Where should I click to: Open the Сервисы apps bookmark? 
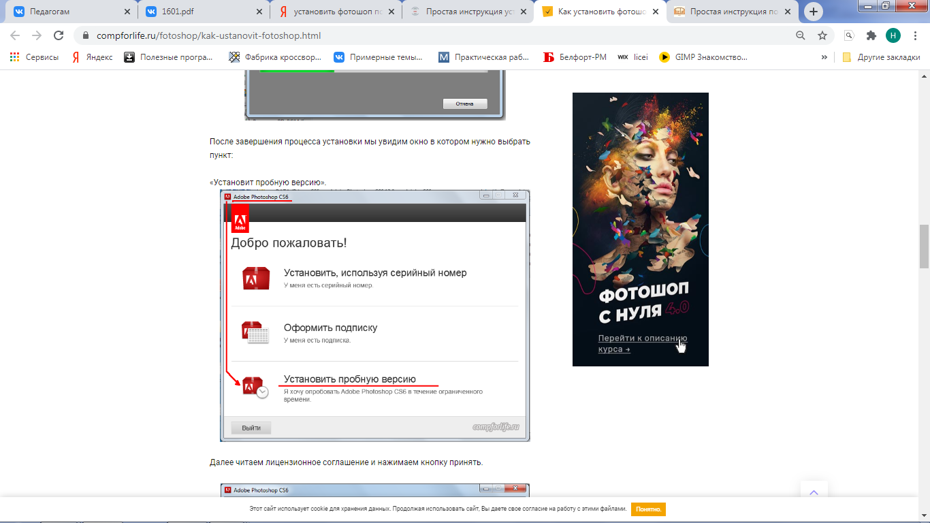click(35, 57)
